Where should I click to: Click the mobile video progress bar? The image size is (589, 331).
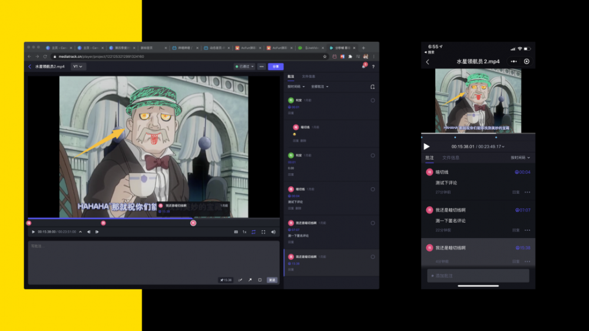[x=478, y=133]
